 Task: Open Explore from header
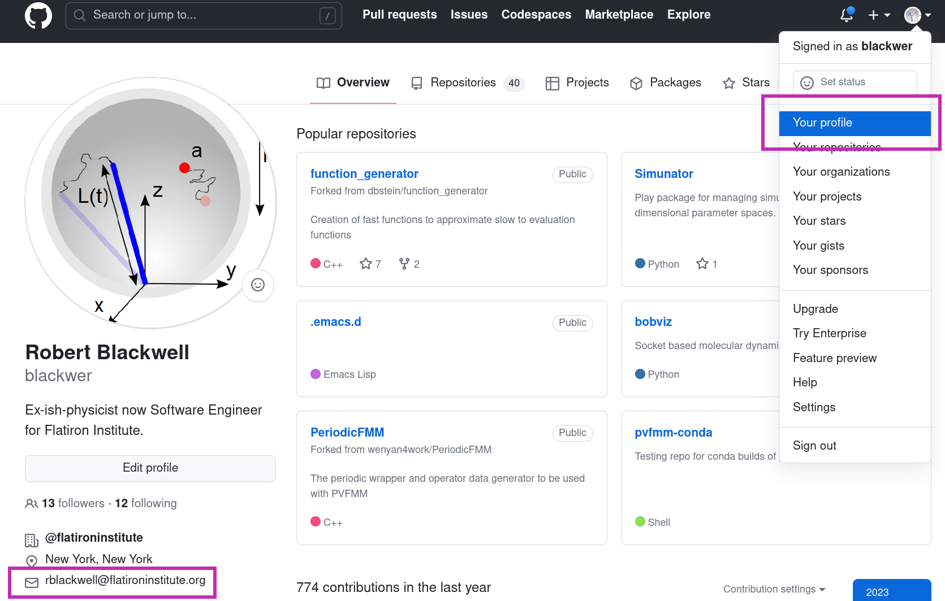coord(689,15)
